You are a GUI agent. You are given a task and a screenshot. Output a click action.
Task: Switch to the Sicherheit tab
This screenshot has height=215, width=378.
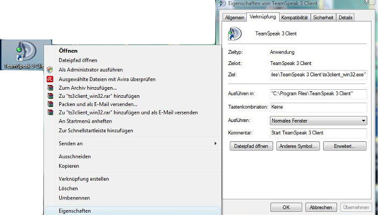pos(323,17)
